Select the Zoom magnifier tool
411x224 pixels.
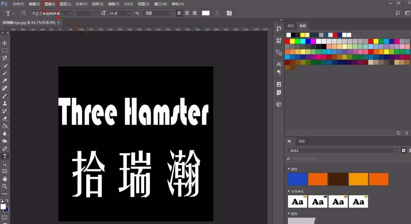[5, 186]
